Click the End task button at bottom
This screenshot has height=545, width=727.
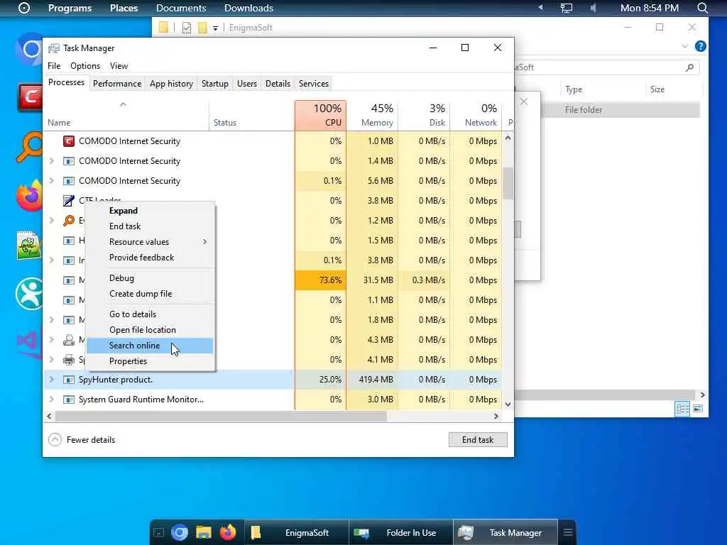point(478,440)
